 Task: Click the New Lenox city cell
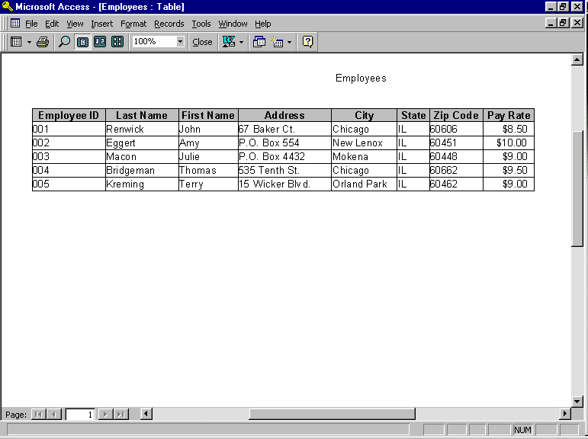364,143
